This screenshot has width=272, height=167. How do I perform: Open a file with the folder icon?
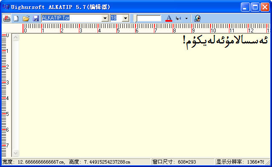coord(26,18)
